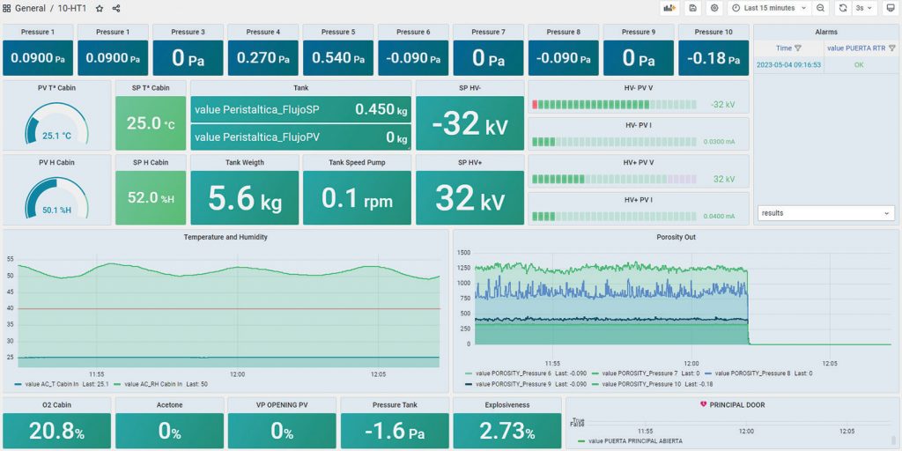Save the dashboard with the disk icon
Screen dimensions: 902x451
pos(693,8)
